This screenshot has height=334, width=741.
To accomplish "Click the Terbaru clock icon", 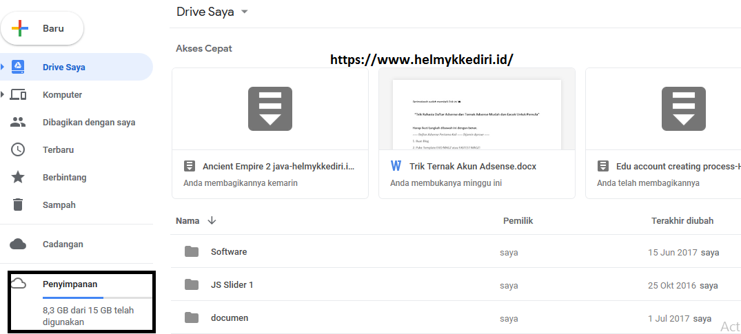I will [18, 150].
